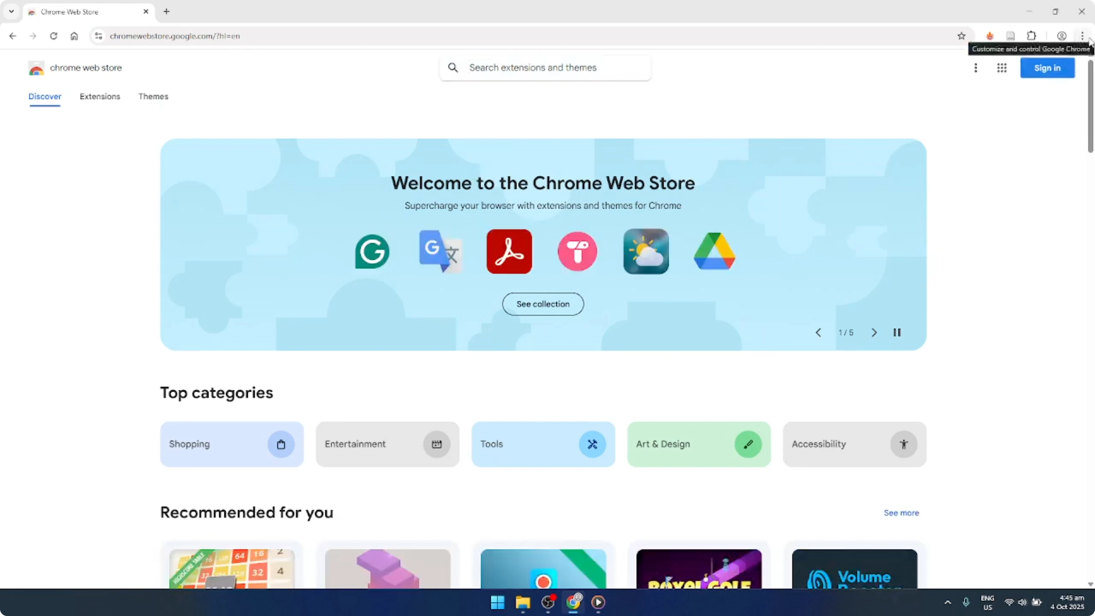This screenshot has height=616, width=1095.
Task: Open See more recommended link
Action: click(901, 513)
